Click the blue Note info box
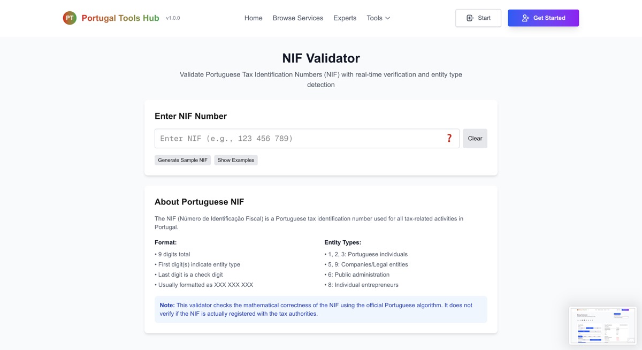The image size is (642, 350). point(321,309)
